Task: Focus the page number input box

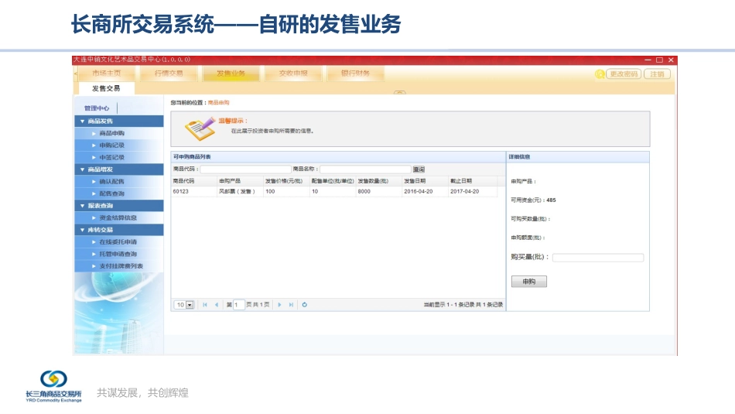Action: pyautogui.click(x=238, y=305)
